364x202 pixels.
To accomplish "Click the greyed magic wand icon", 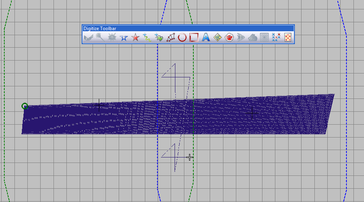I will coord(100,37).
